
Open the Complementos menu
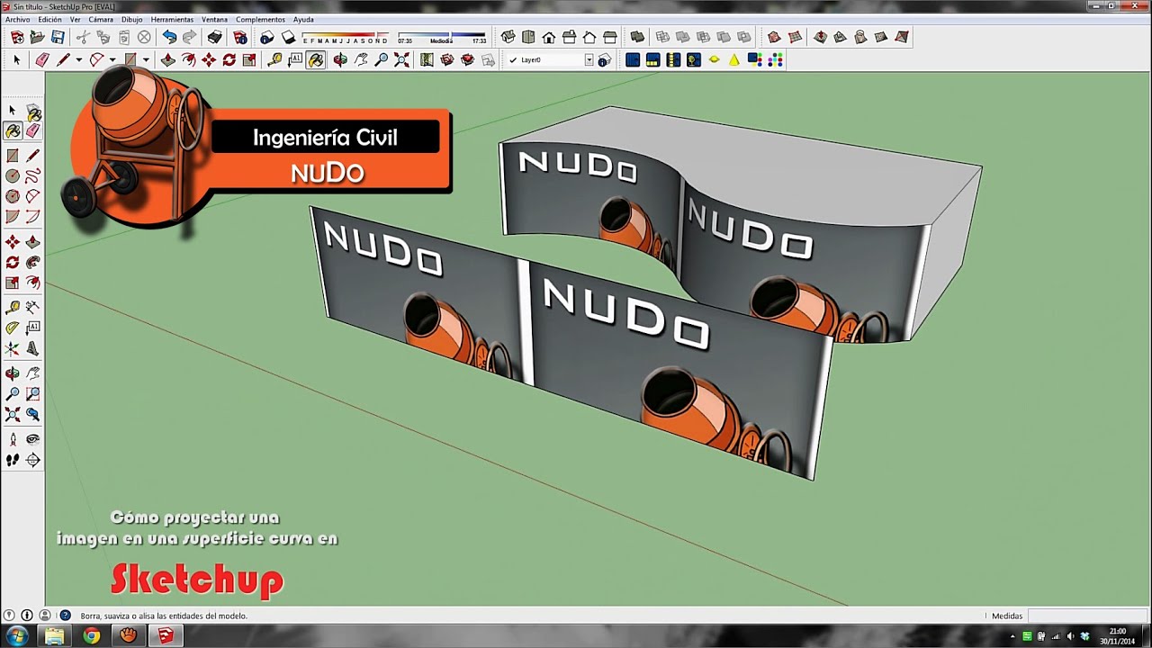(x=260, y=19)
